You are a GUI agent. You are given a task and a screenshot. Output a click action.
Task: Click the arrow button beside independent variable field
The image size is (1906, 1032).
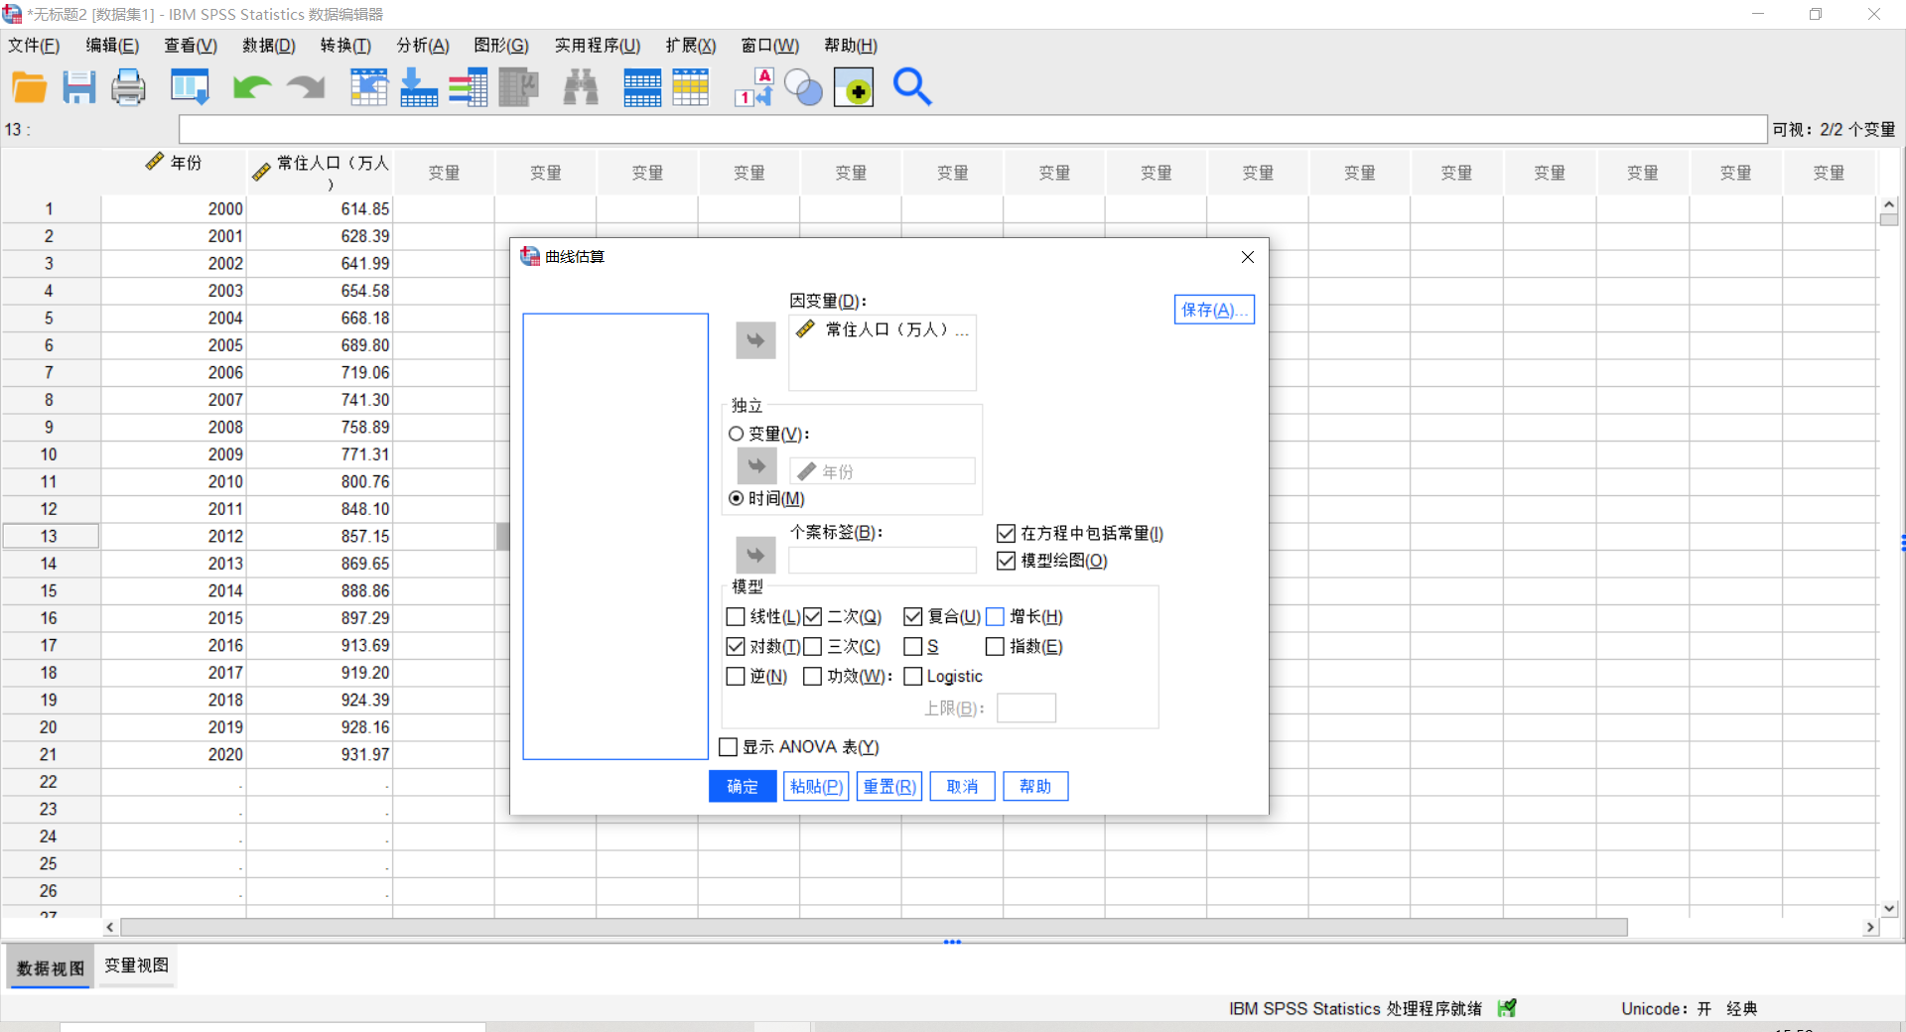coord(756,464)
